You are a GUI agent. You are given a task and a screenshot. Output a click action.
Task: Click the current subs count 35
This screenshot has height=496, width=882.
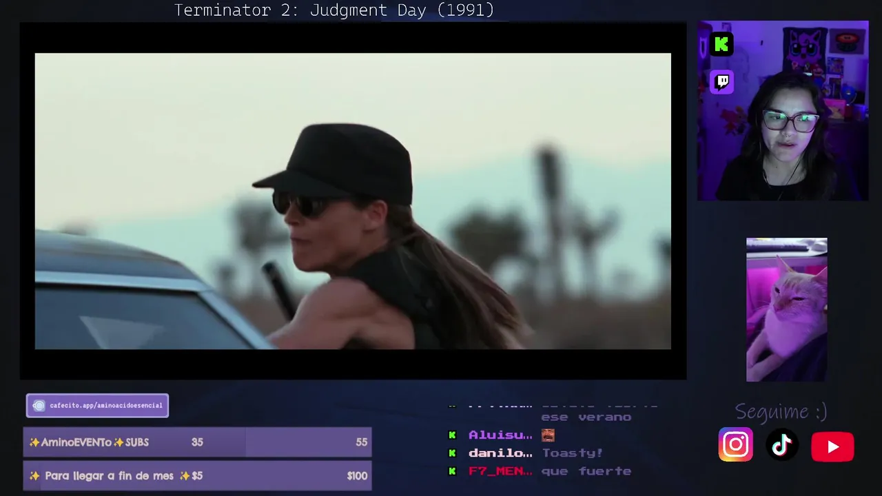pyautogui.click(x=197, y=442)
